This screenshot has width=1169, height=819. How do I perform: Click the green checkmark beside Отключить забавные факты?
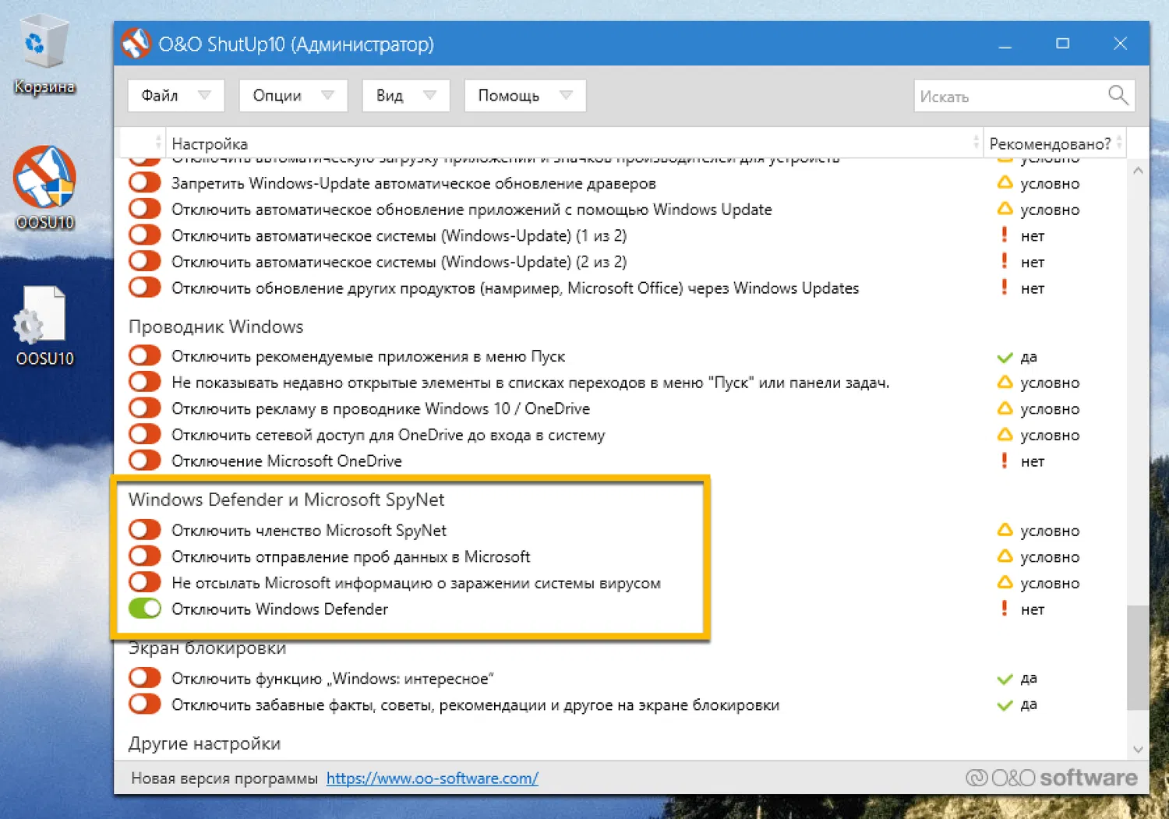tap(1004, 704)
